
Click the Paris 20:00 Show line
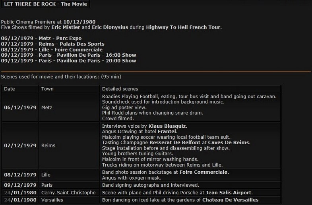(x=68, y=61)
